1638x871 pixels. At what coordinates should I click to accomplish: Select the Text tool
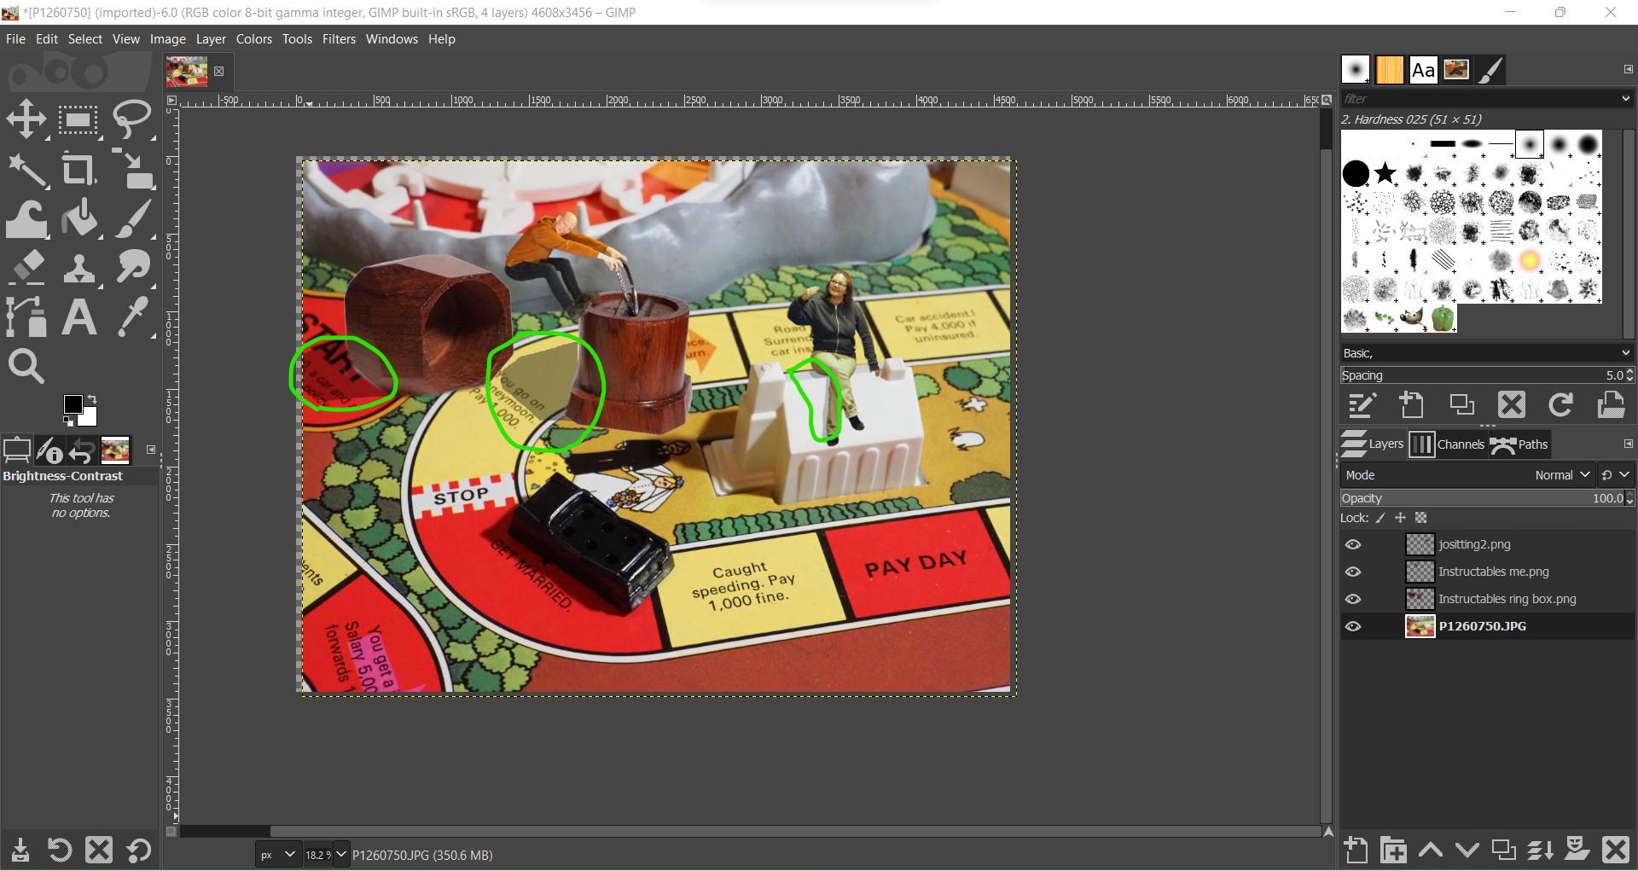[x=79, y=317]
